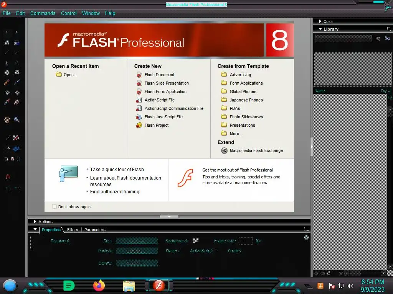393x294 pixels.
Task: Switch to the Filters tab
Action: point(73,230)
